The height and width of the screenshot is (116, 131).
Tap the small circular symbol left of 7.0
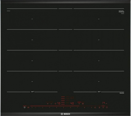click(x=55, y=104)
